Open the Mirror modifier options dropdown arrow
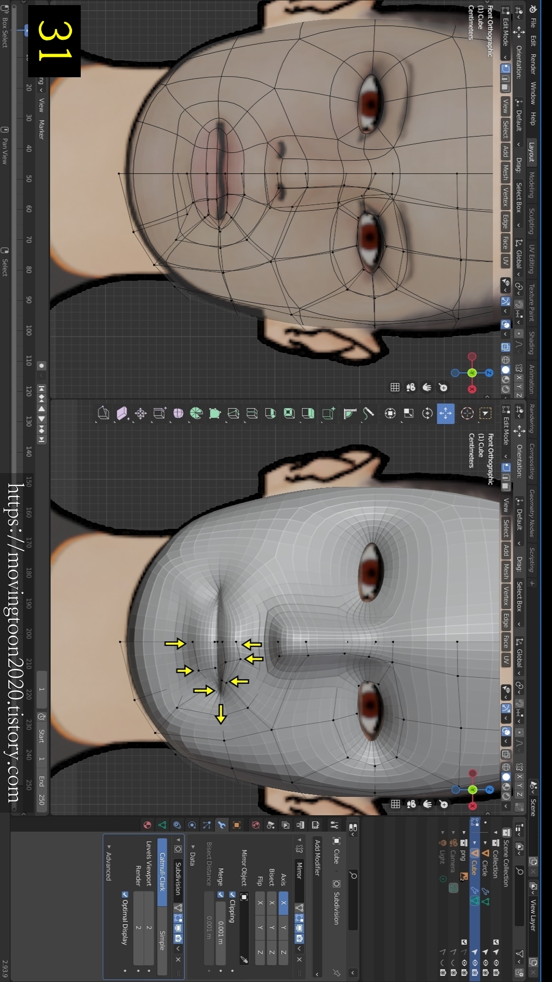This screenshot has height=982, width=552. click(300, 949)
